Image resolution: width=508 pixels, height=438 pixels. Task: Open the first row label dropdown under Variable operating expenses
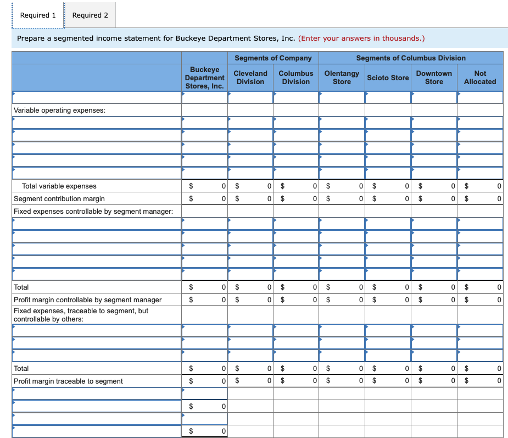[97, 123]
